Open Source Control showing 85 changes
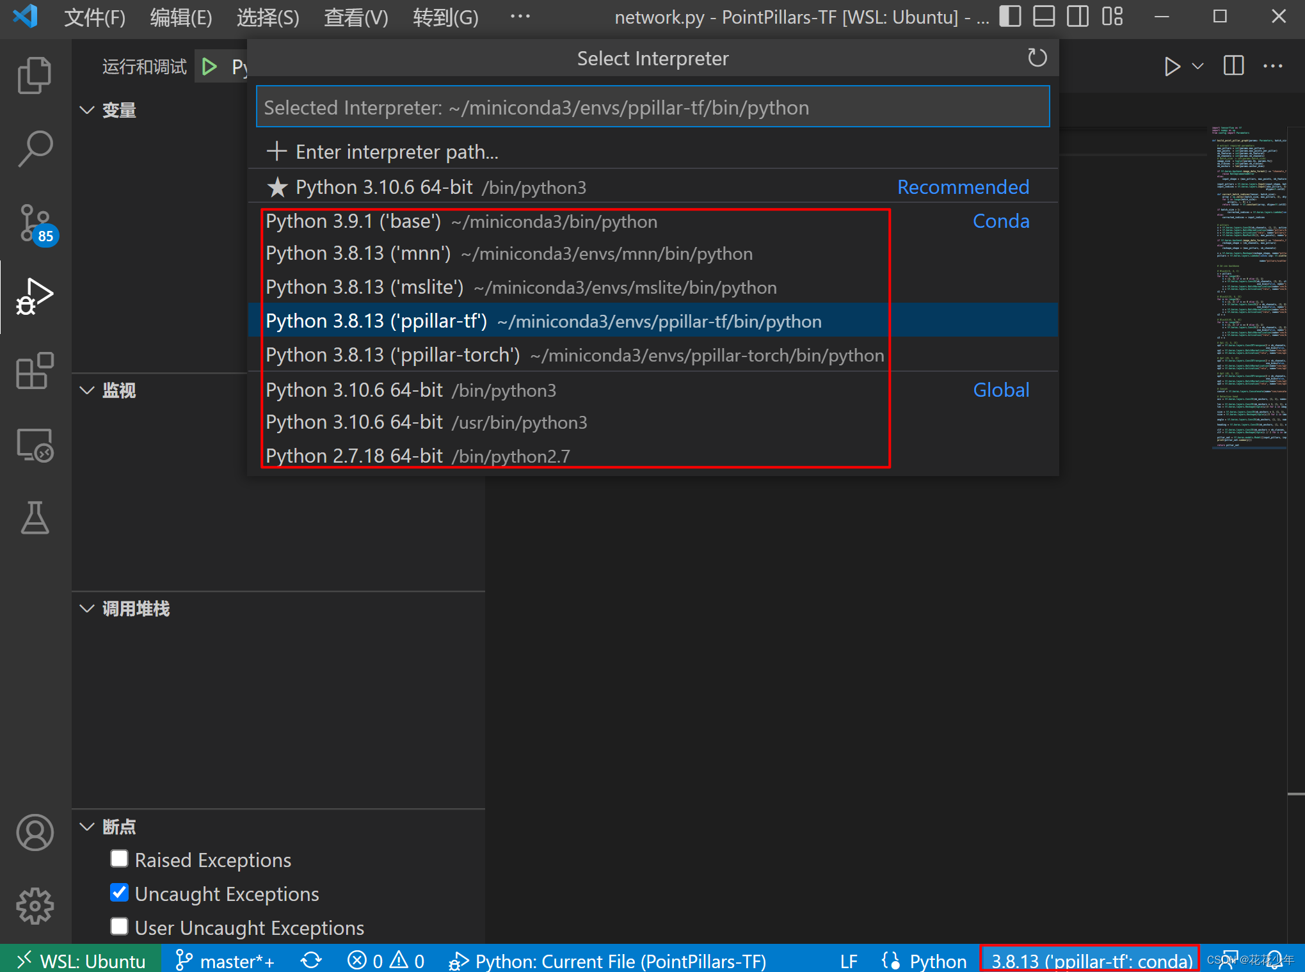Viewport: 1305px width, 972px height. (x=35, y=224)
